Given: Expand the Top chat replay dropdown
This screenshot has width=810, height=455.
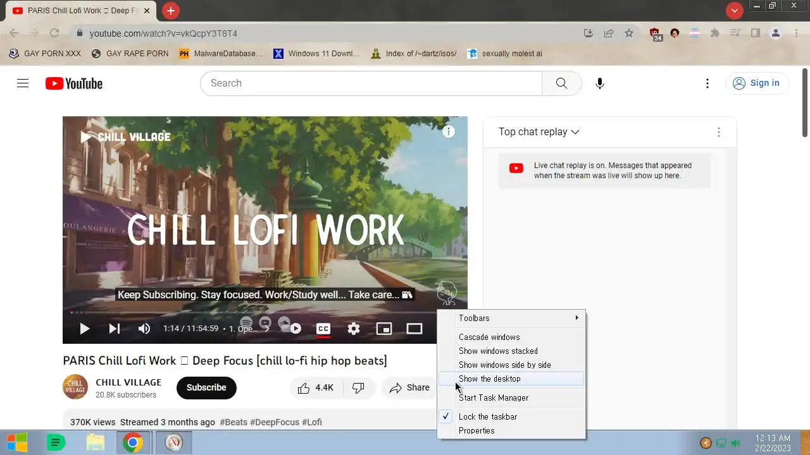Looking at the screenshot, I should (x=539, y=132).
